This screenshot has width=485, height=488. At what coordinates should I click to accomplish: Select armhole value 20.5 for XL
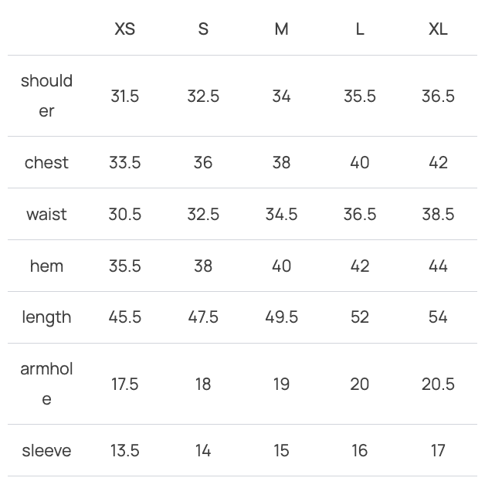click(438, 385)
